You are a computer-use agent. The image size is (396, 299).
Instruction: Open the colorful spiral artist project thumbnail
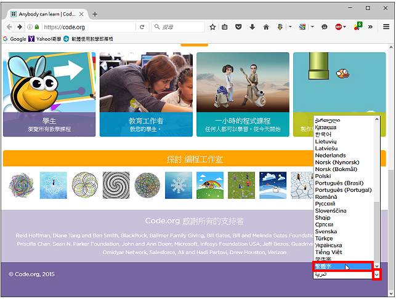[22, 185]
